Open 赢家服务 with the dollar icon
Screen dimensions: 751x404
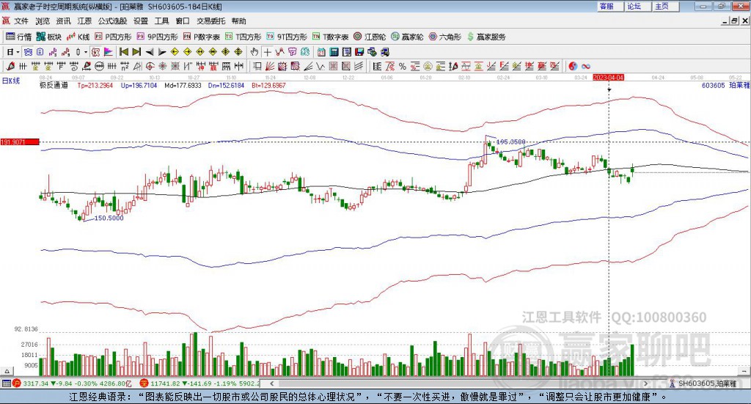pyautogui.click(x=486, y=37)
